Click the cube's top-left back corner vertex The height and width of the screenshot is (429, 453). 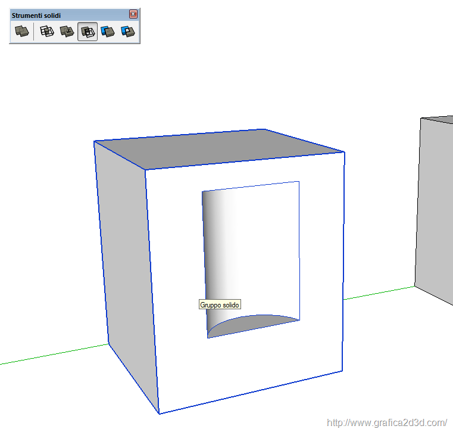pos(95,141)
